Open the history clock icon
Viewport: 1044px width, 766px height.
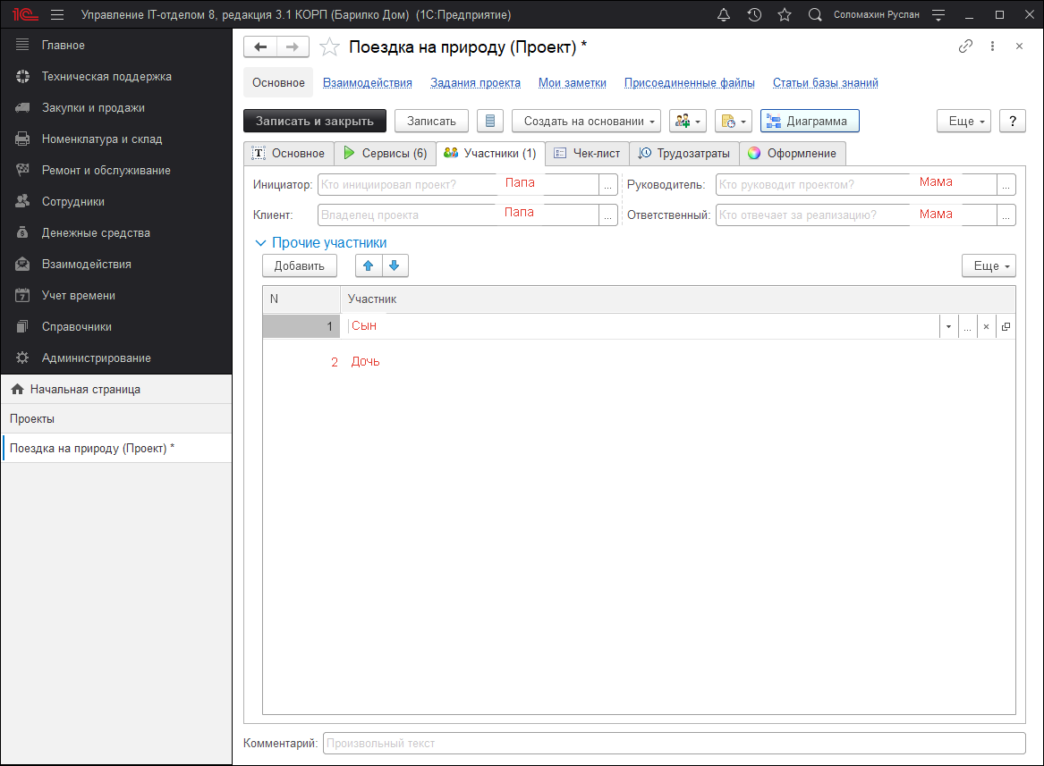click(x=754, y=15)
